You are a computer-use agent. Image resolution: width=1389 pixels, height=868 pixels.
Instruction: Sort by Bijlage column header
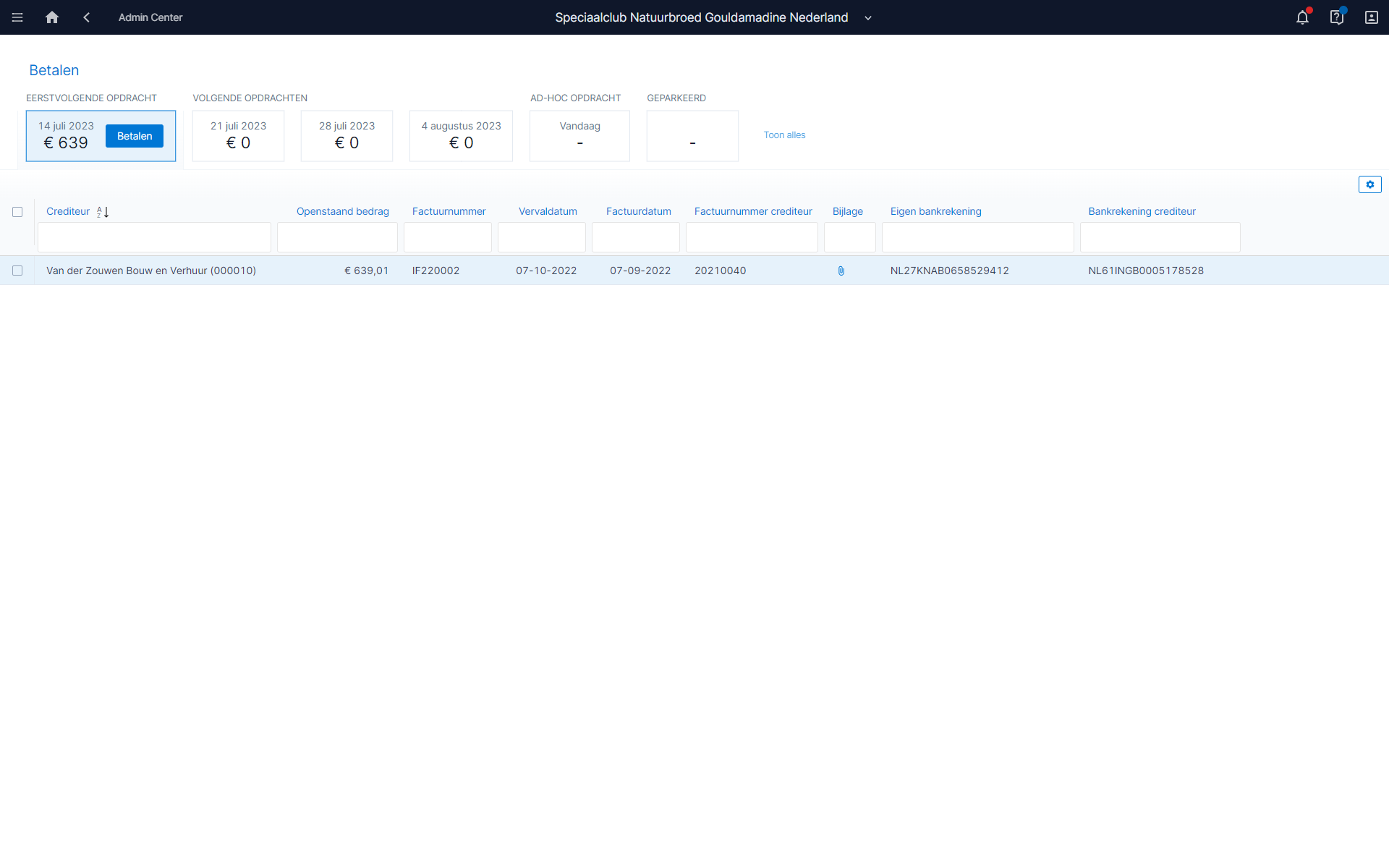[x=848, y=211]
